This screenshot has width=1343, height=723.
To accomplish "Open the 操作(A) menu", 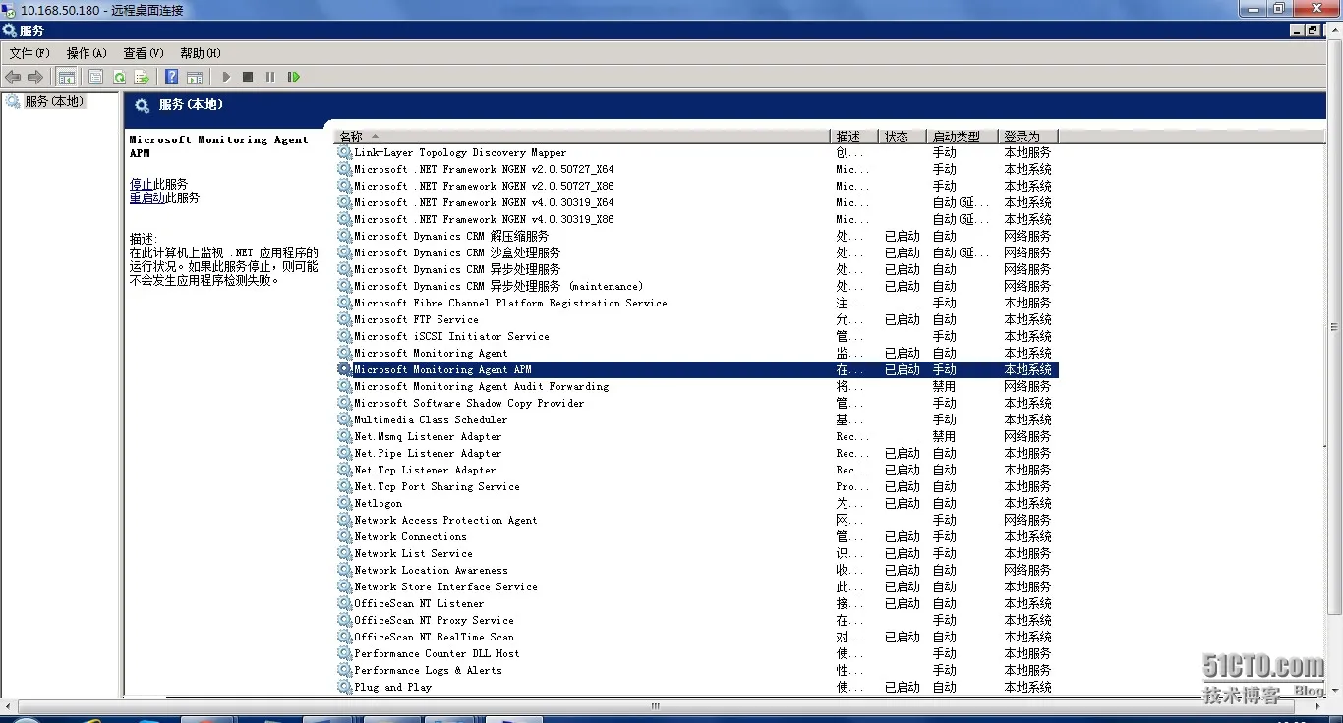I will click(x=87, y=53).
